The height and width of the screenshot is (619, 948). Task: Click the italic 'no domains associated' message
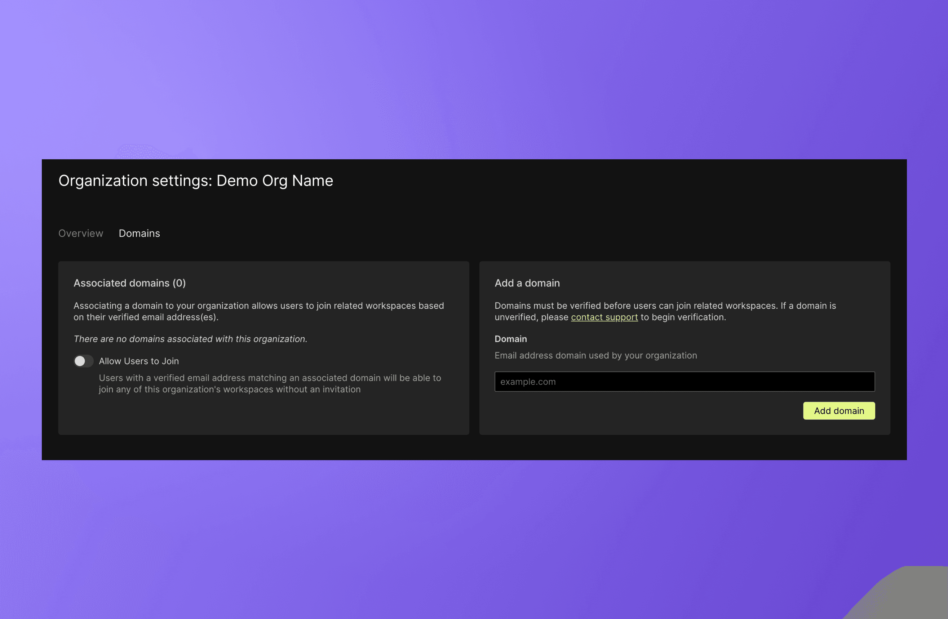tap(190, 339)
